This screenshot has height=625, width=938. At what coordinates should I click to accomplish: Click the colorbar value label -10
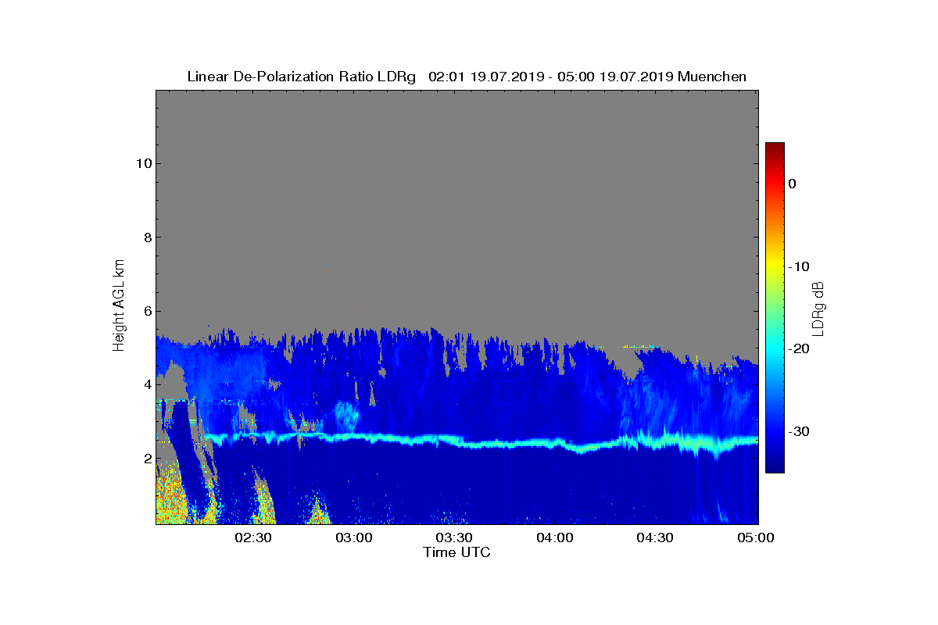tap(798, 266)
